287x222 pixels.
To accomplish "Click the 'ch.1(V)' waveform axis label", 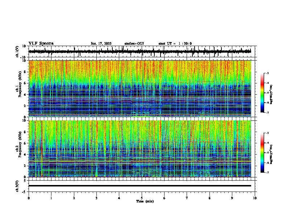I will 17,52.
